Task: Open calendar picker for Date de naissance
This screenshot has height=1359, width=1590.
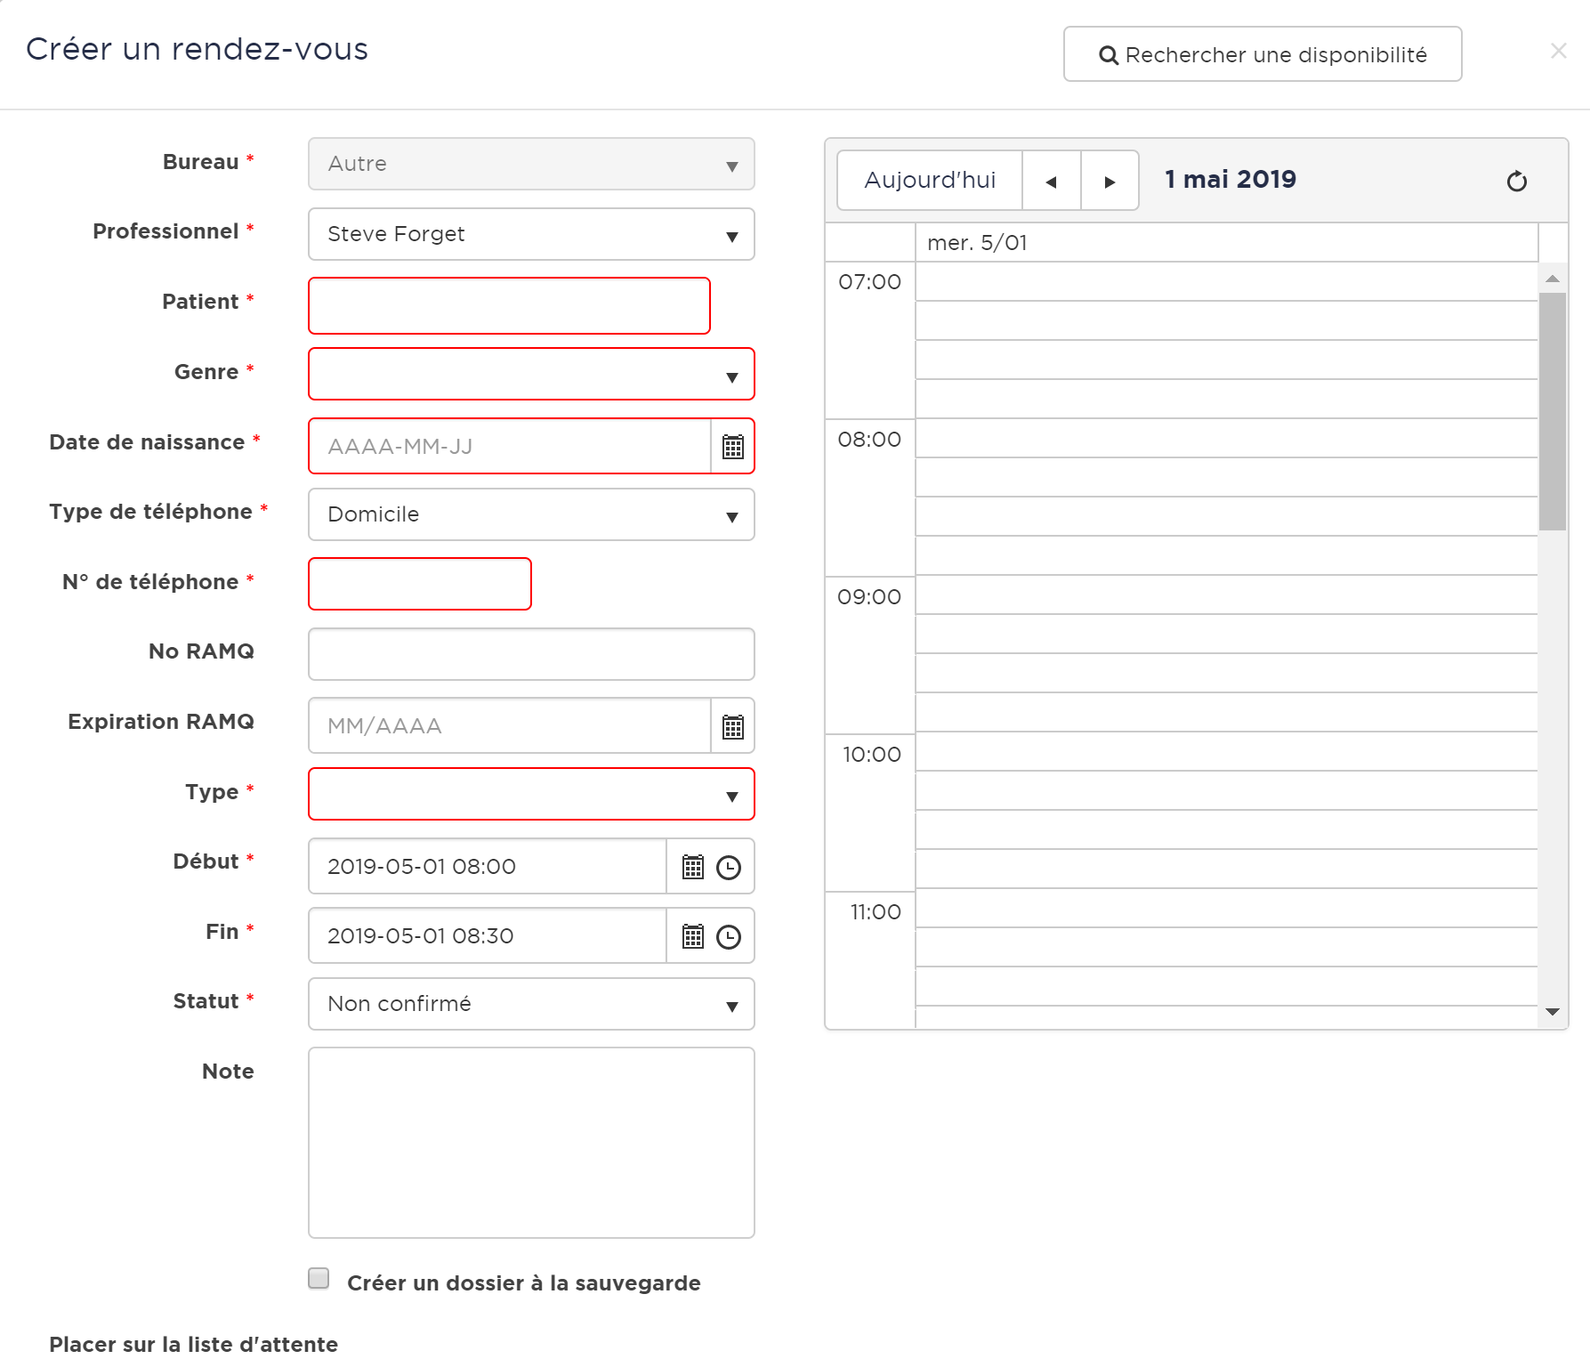Action: [732, 447]
